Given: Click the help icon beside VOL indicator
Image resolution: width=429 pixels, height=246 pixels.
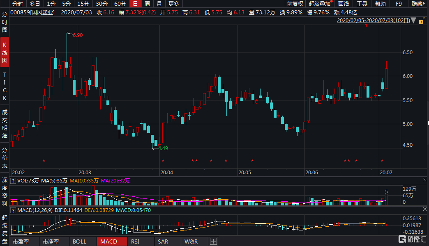Looking at the screenshot, I should coord(13,180).
